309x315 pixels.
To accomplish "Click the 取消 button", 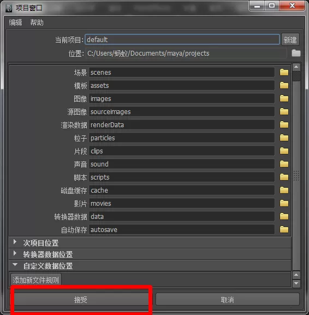I will (x=228, y=300).
